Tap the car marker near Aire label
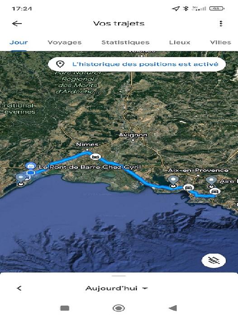The image size is (238, 317). click(x=215, y=191)
